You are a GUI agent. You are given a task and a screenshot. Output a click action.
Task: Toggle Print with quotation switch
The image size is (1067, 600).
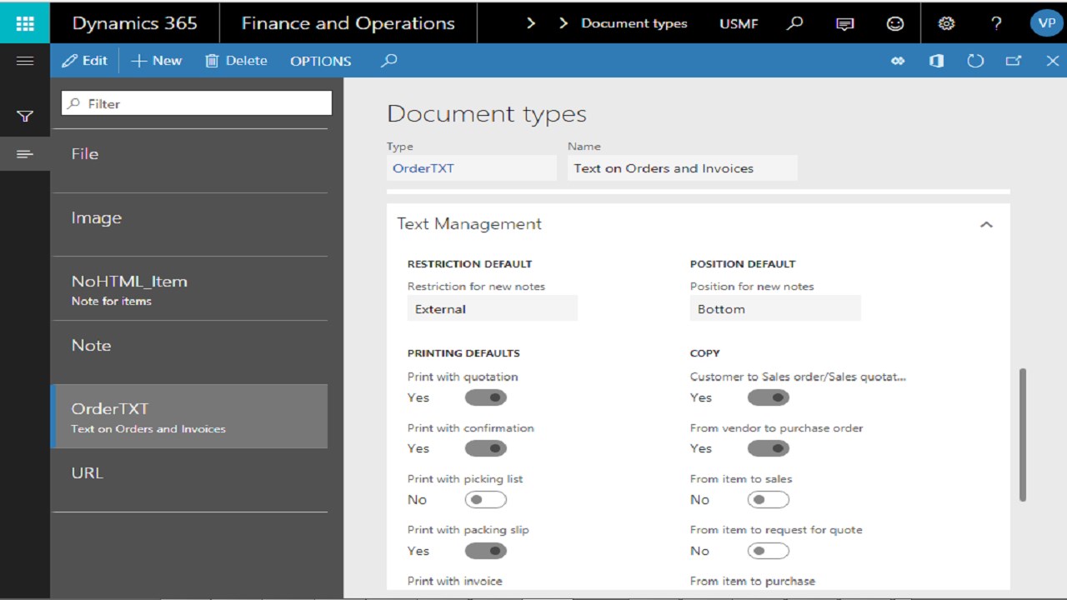click(x=486, y=397)
